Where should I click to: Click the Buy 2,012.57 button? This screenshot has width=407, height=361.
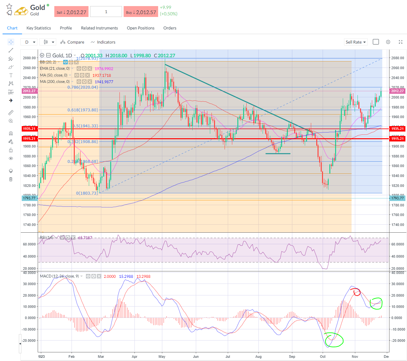141,12
